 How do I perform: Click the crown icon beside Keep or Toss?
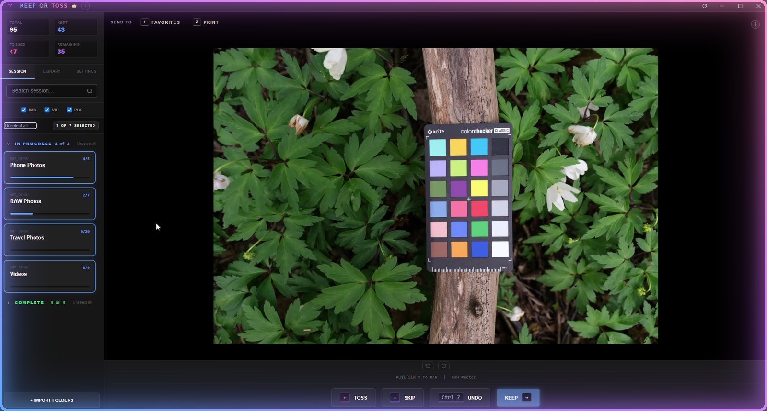(74, 6)
